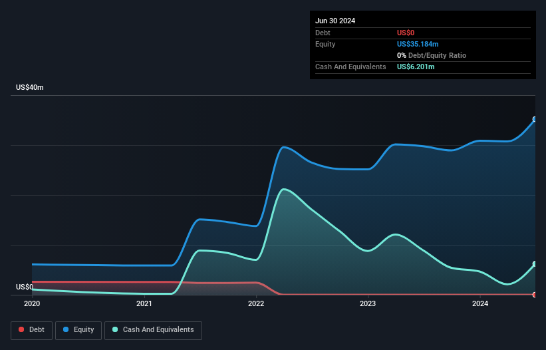Click the US$40m y-axis label
Image resolution: width=546 pixels, height=350 pixels.
tap(30, 87)
